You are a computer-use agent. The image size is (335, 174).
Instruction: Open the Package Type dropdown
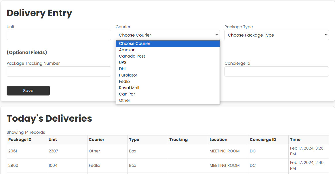tap(277, 35)
